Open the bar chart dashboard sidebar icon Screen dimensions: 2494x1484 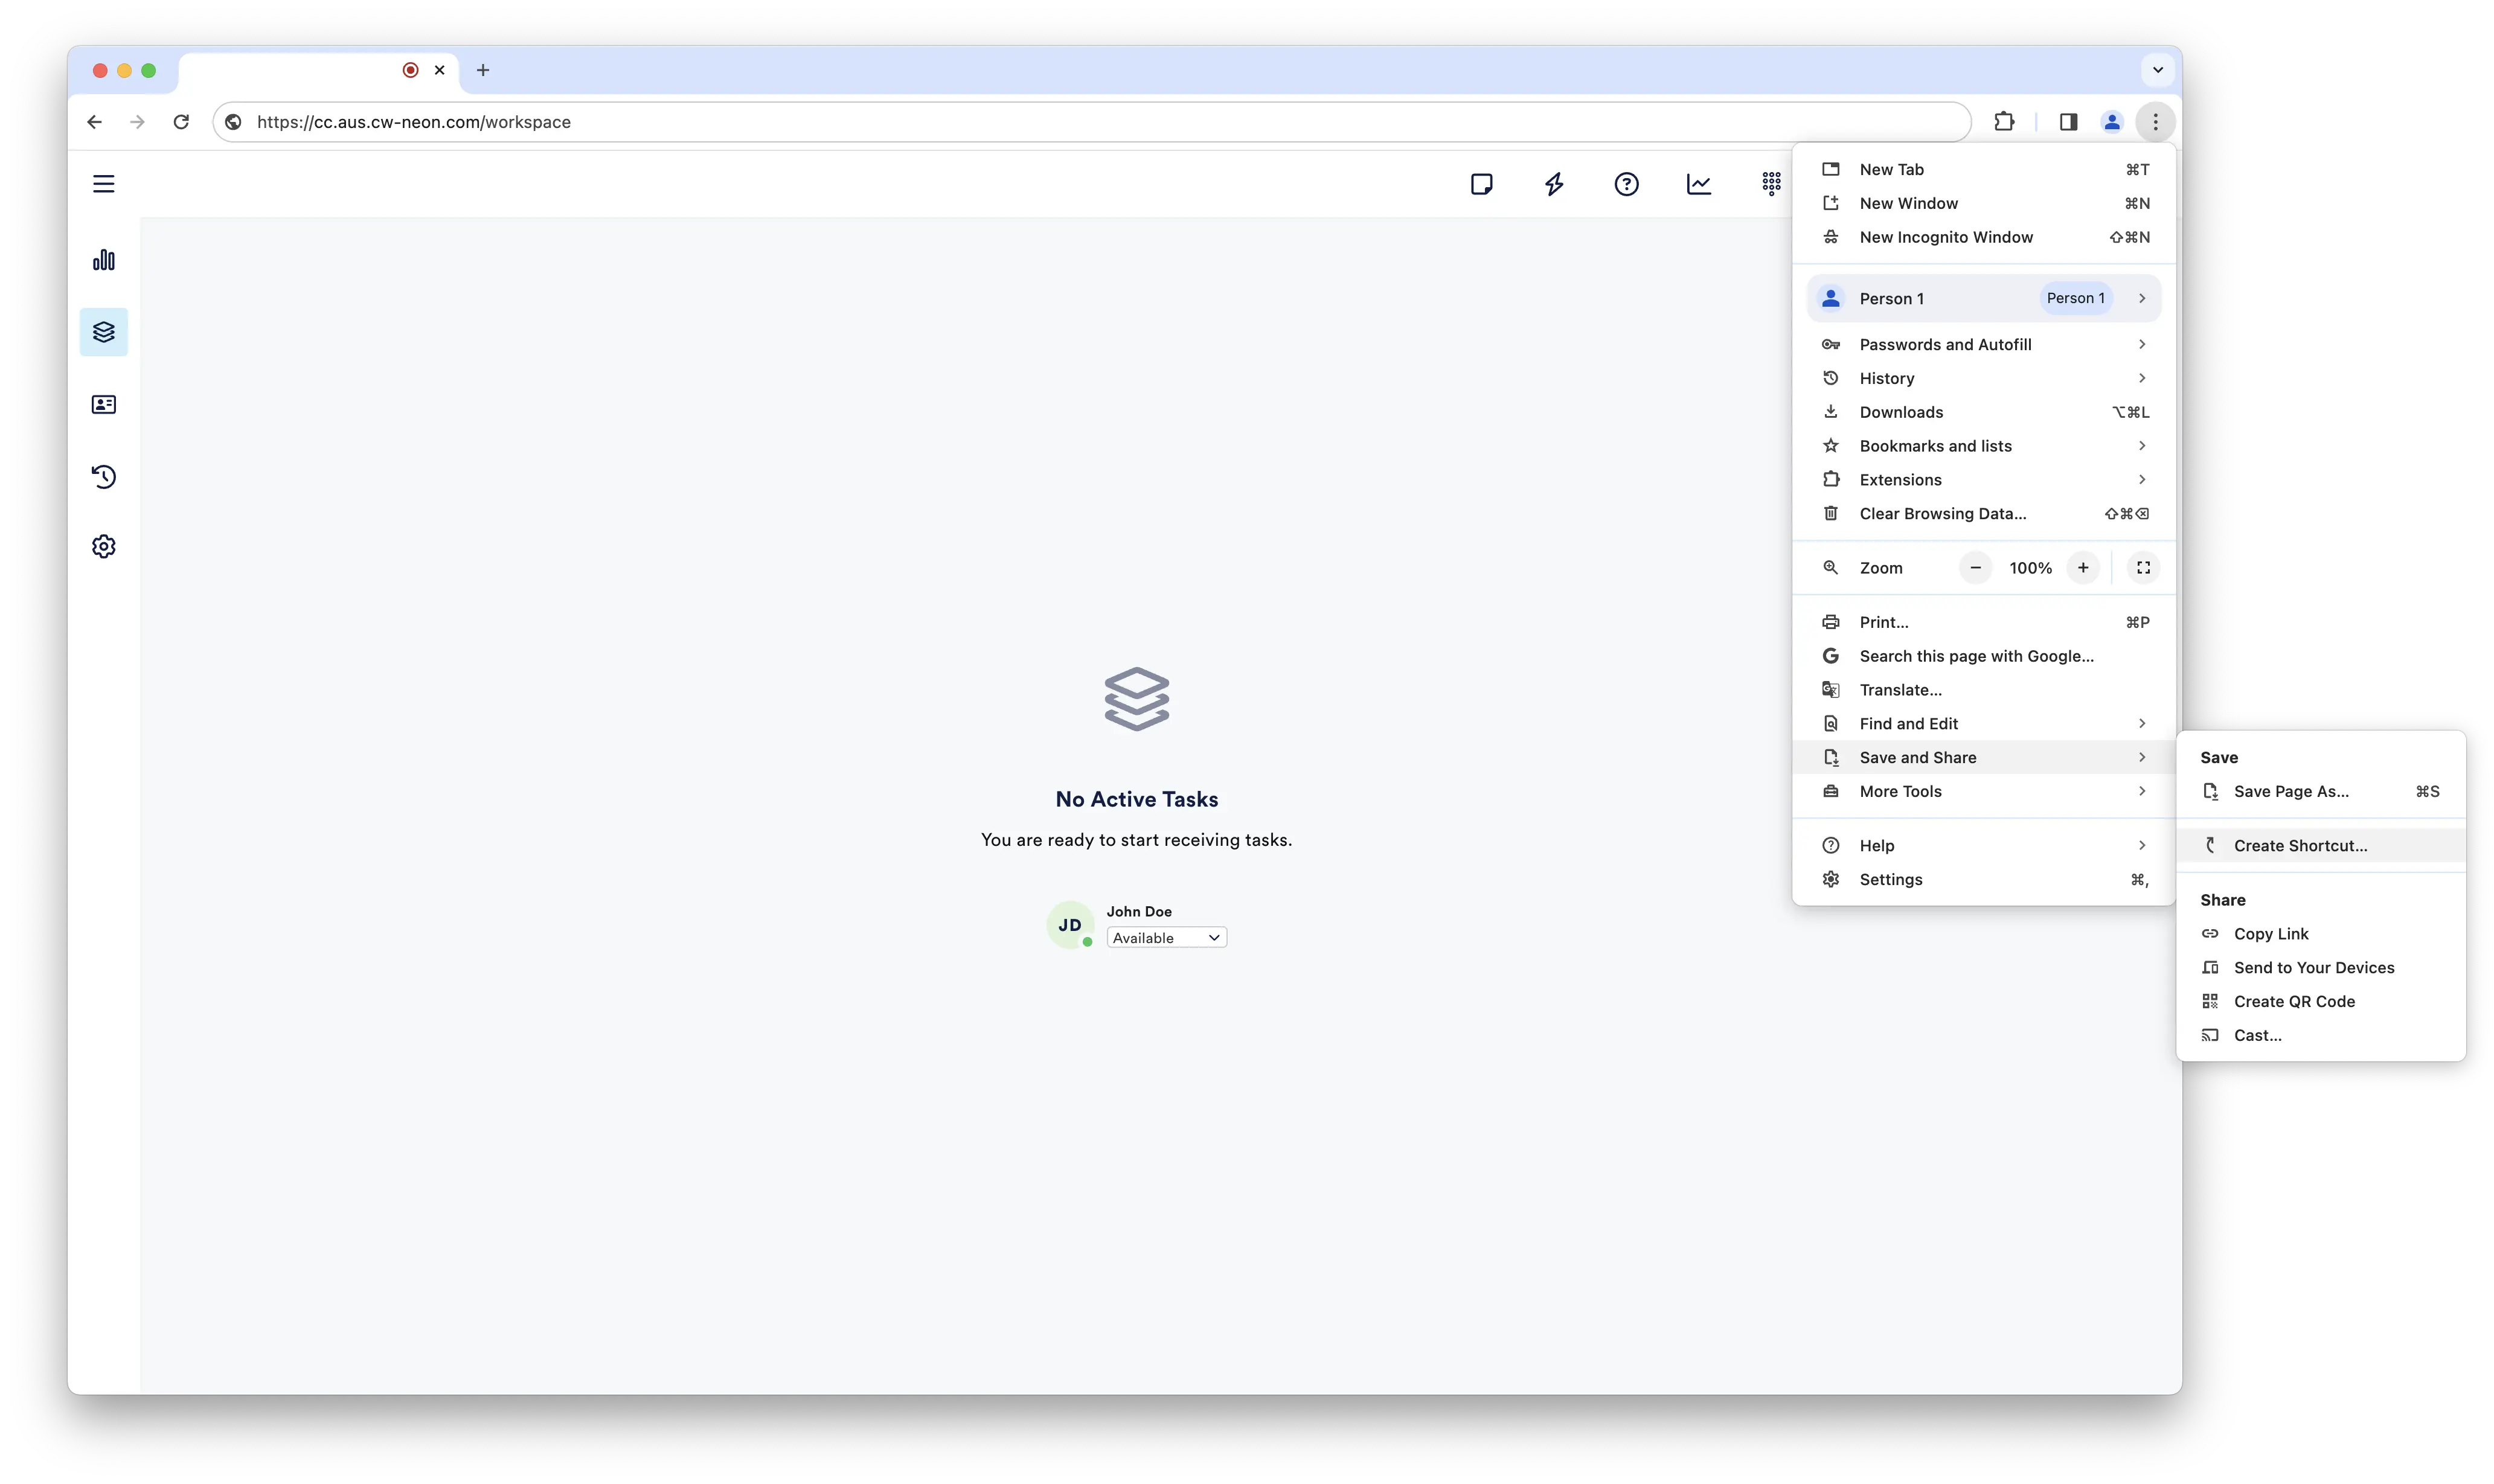click(x=104, y=261)
